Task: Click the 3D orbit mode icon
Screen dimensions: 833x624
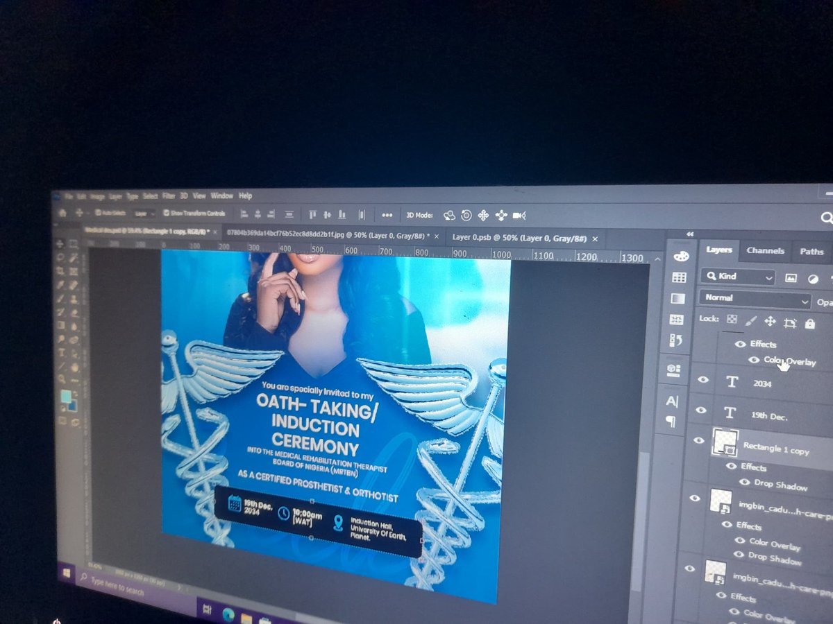Action: [x=449, y=216]
